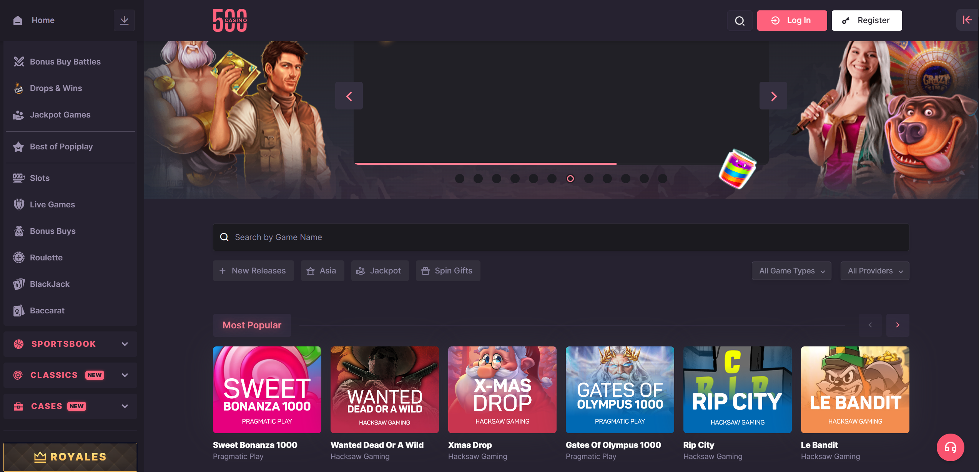Click the banner slide progress bar

(x=485, y=164)
